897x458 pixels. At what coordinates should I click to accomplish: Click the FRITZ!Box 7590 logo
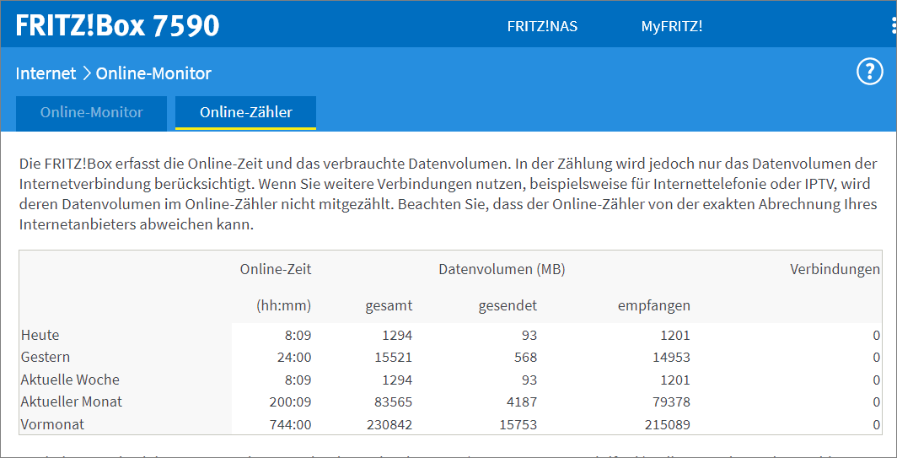[x=117, y=26]
